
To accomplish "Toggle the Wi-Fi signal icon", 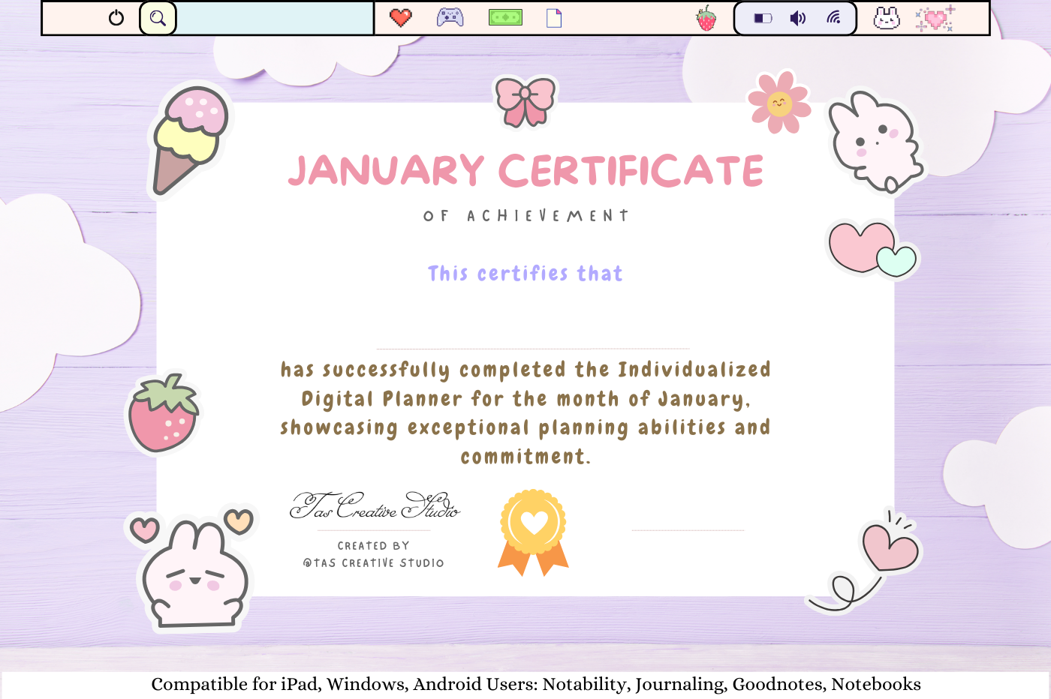I will pyautogui.click(x=834, y=18).
